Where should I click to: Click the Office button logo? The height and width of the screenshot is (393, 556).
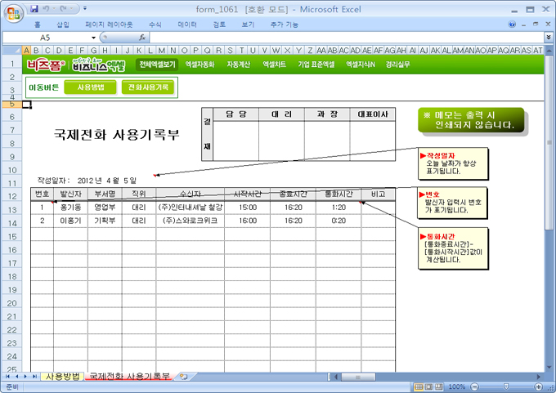click(x=11, y=11)
